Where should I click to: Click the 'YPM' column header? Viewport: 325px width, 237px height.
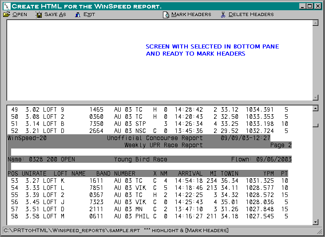point(269,173)
